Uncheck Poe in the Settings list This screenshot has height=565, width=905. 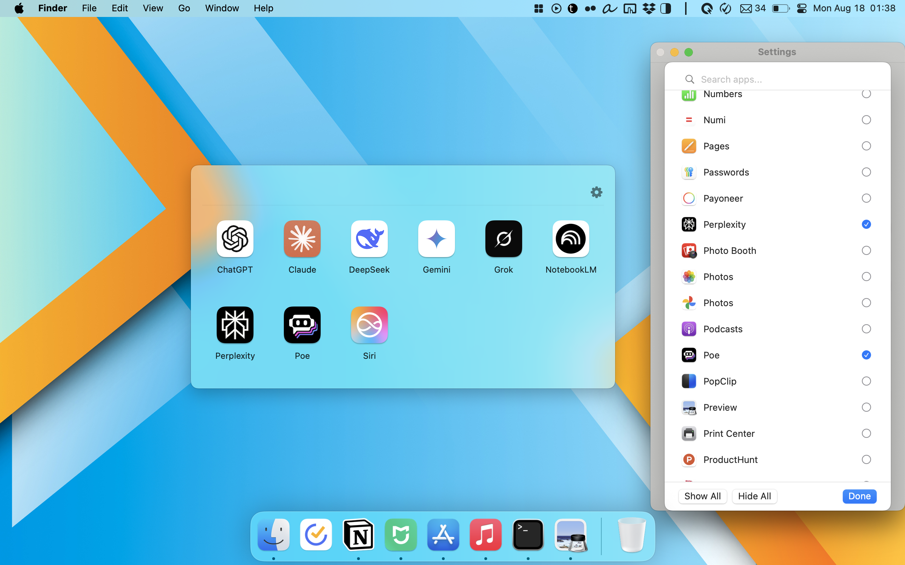pos(866,355)
